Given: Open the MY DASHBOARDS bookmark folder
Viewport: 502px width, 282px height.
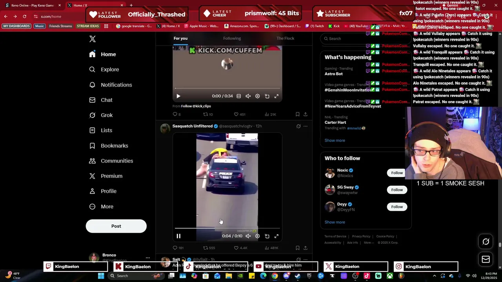Looking at the screenshot, I should coord(16,26).
